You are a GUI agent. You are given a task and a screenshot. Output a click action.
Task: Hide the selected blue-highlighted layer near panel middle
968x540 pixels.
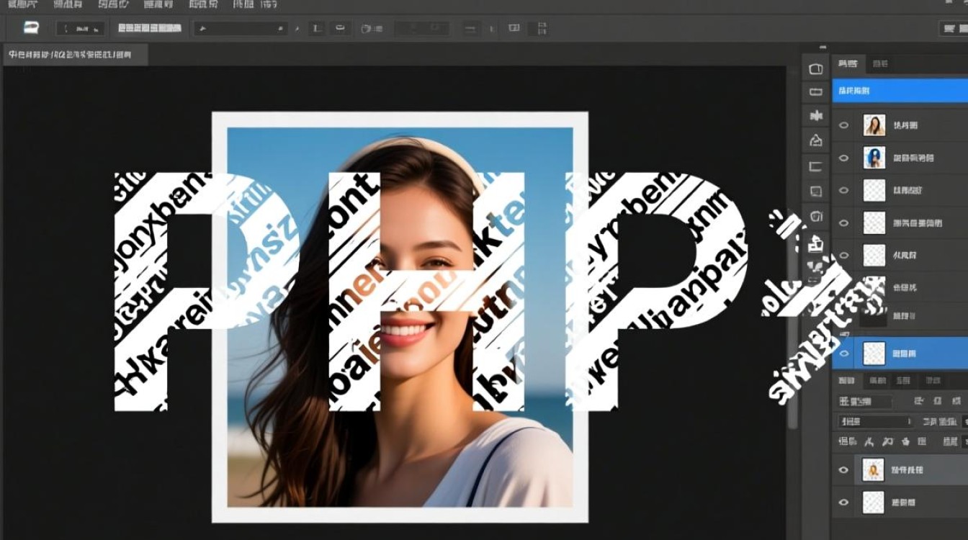pos(844,354)
